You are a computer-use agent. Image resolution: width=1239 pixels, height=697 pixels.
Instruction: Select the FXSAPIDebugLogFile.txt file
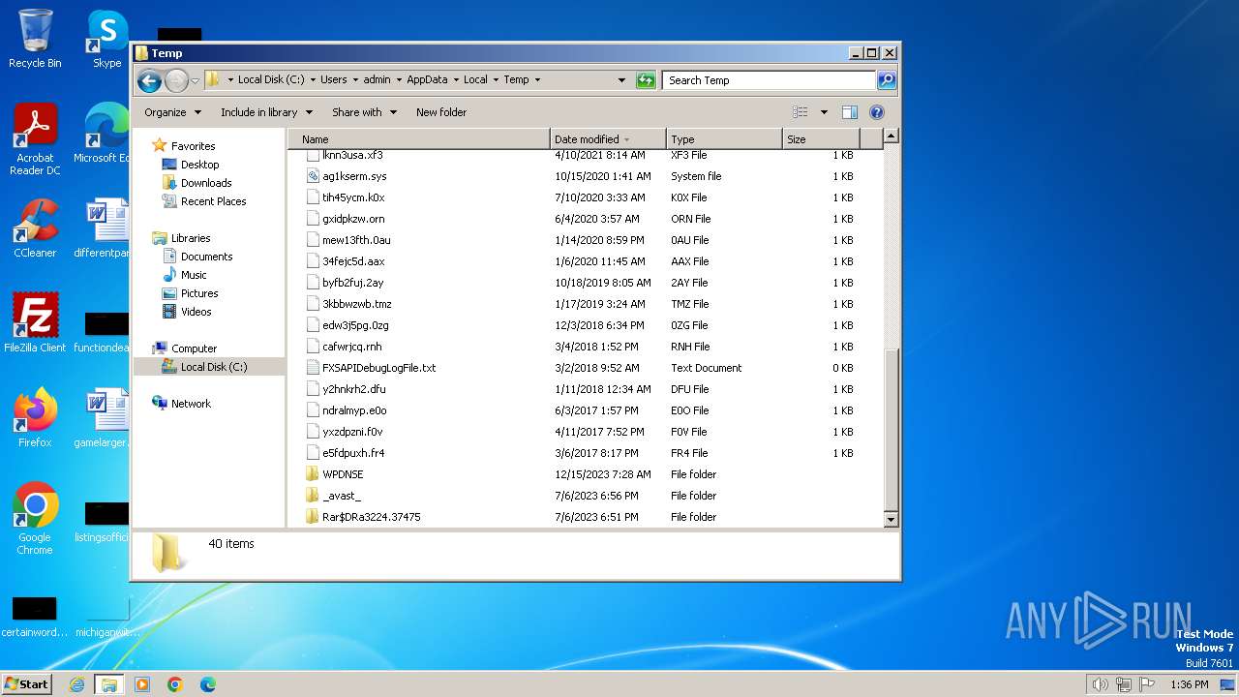378,368
